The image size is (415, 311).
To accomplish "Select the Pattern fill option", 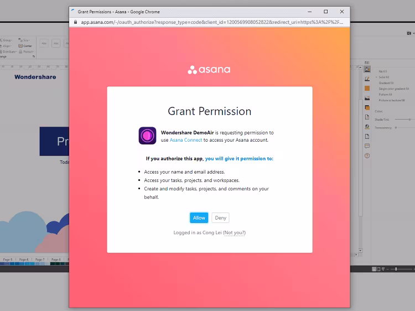I will click(385, 95).
